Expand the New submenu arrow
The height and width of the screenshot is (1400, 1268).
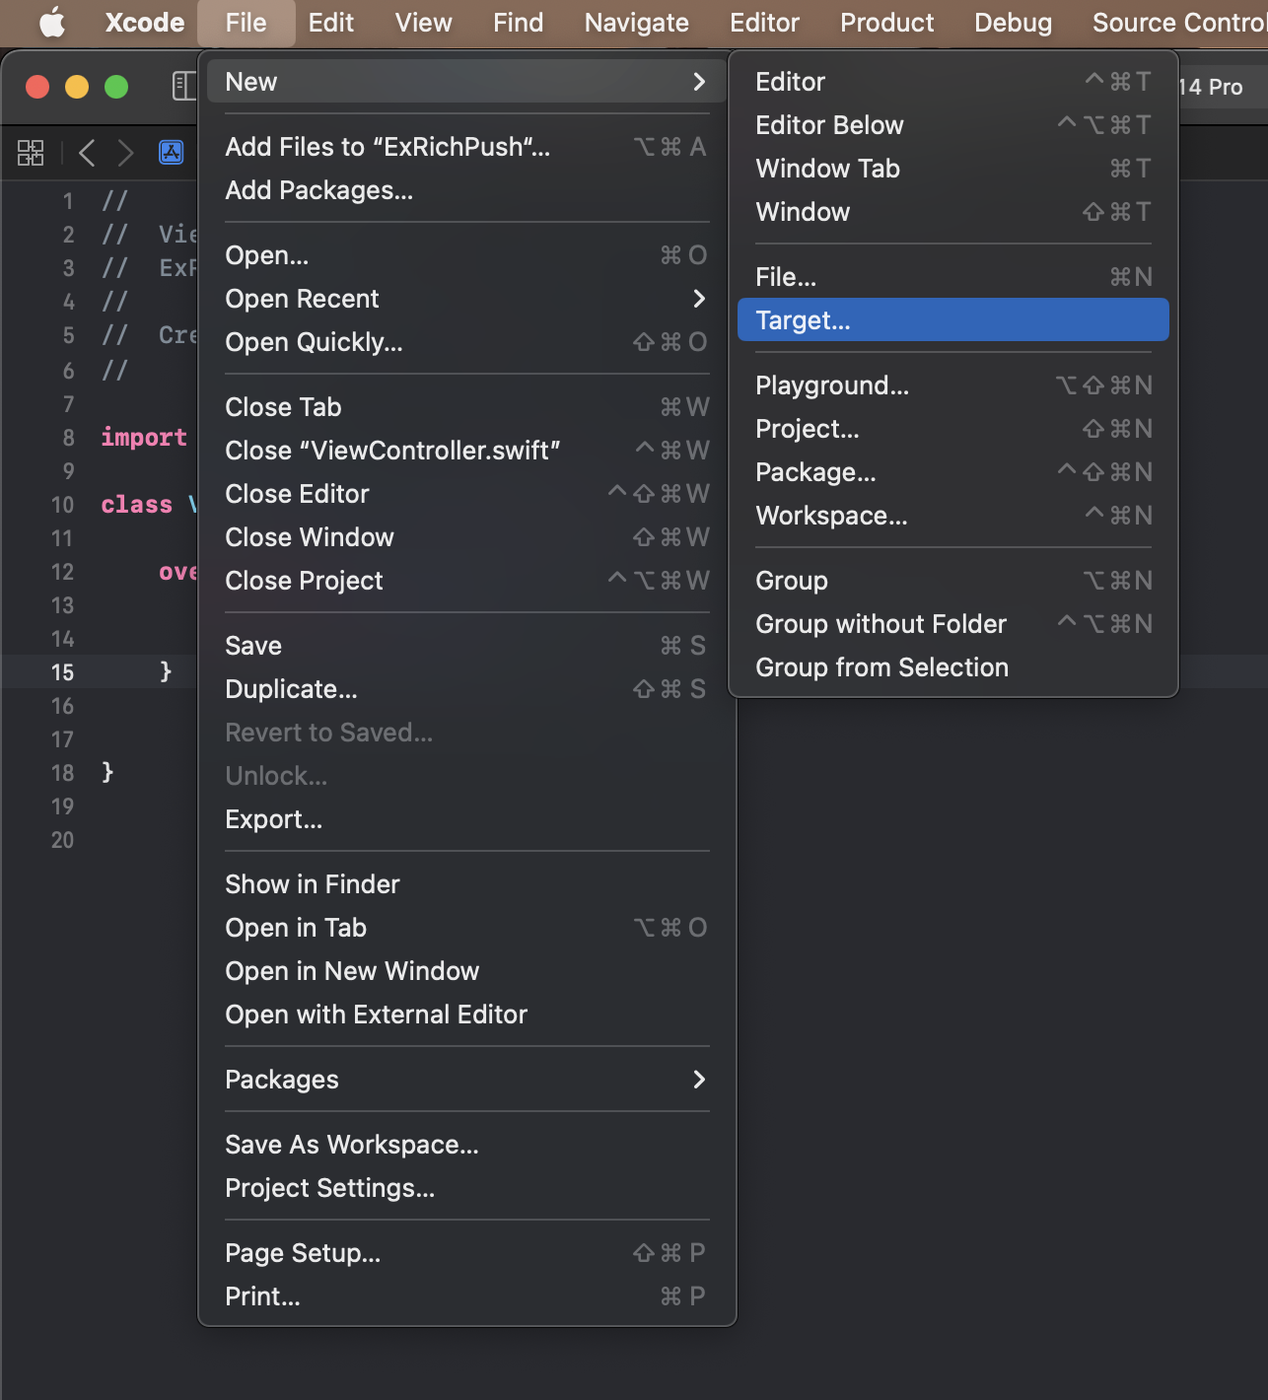point(699,82)
